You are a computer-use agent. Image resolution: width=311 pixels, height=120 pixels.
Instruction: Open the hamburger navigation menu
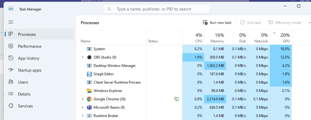(x=11, y=22)
